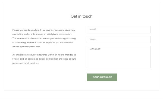The width and height of the screenshot is (163, 99).
Task: Click the NAME placeholder label
Action: (x=93, y=29)
